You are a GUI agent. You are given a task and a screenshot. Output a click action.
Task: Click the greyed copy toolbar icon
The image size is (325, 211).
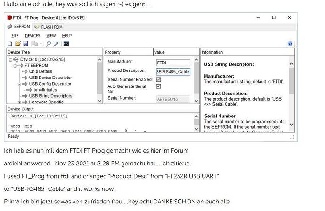pos(35,44)
